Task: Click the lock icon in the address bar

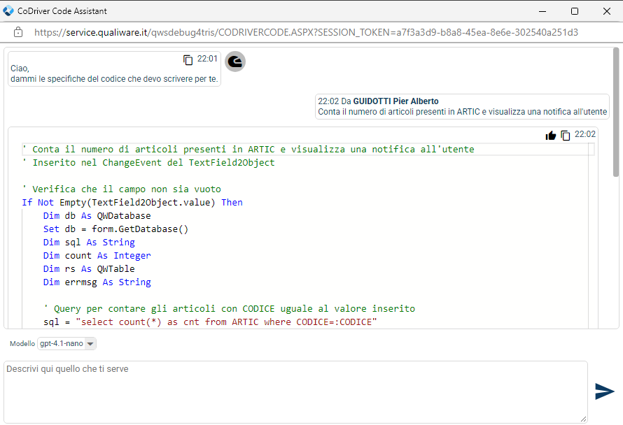Action: [18, 32]
